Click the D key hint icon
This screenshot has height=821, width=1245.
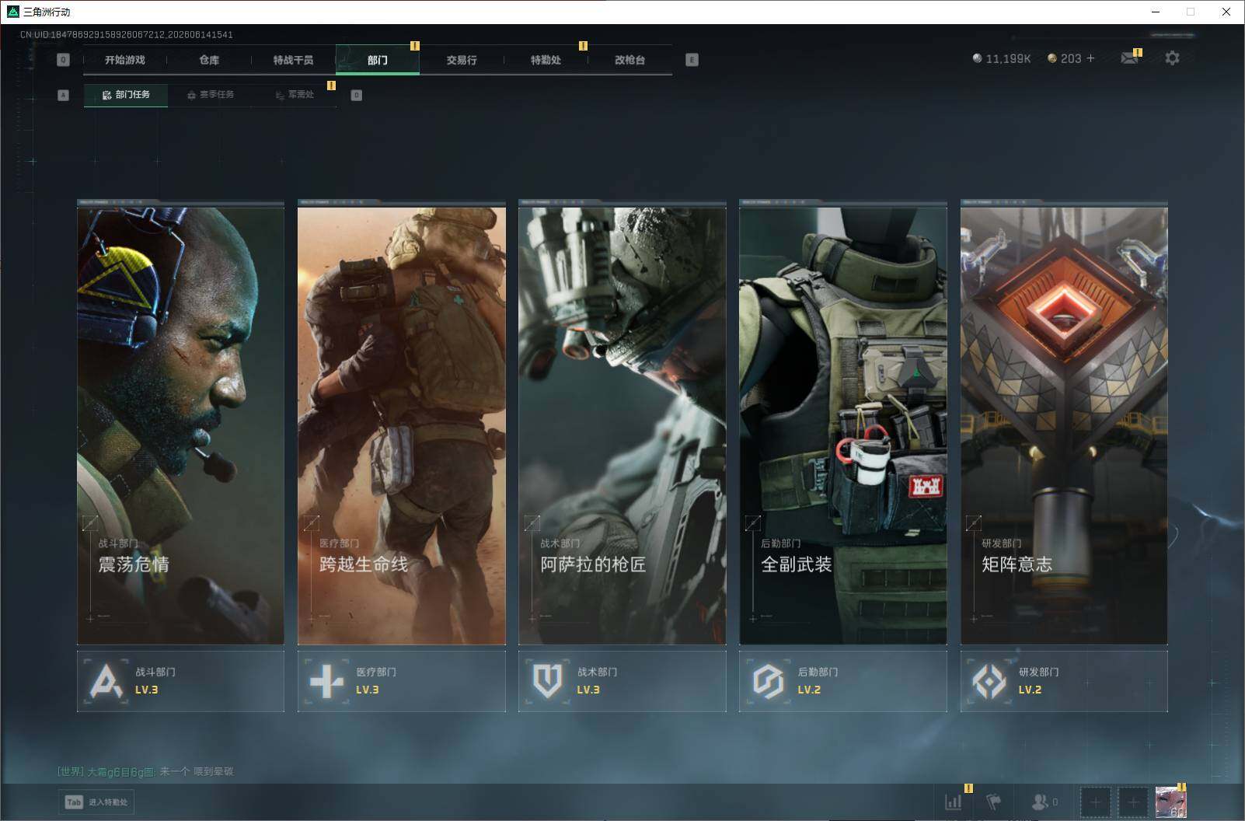coord(357,95)
